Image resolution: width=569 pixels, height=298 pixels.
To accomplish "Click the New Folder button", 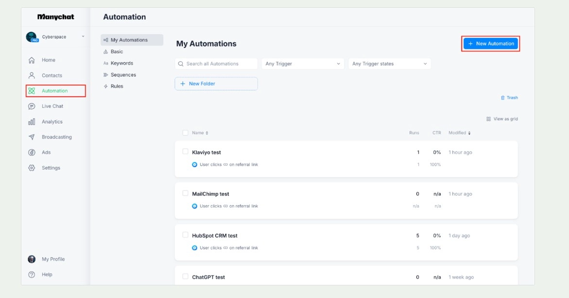I will click(x=216, y=84).
